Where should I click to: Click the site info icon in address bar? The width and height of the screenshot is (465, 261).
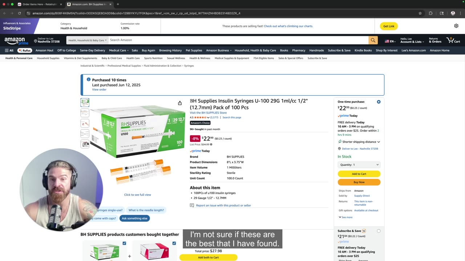pos(28,13)
